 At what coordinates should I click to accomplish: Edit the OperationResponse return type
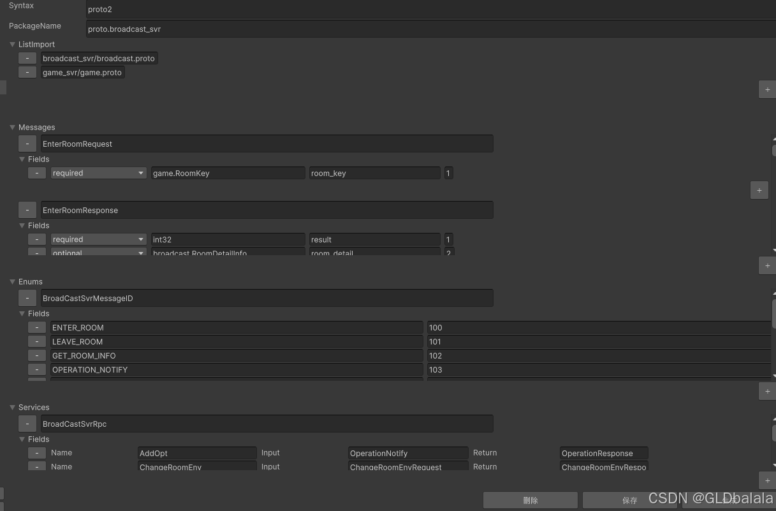click(x=604, y=453)
